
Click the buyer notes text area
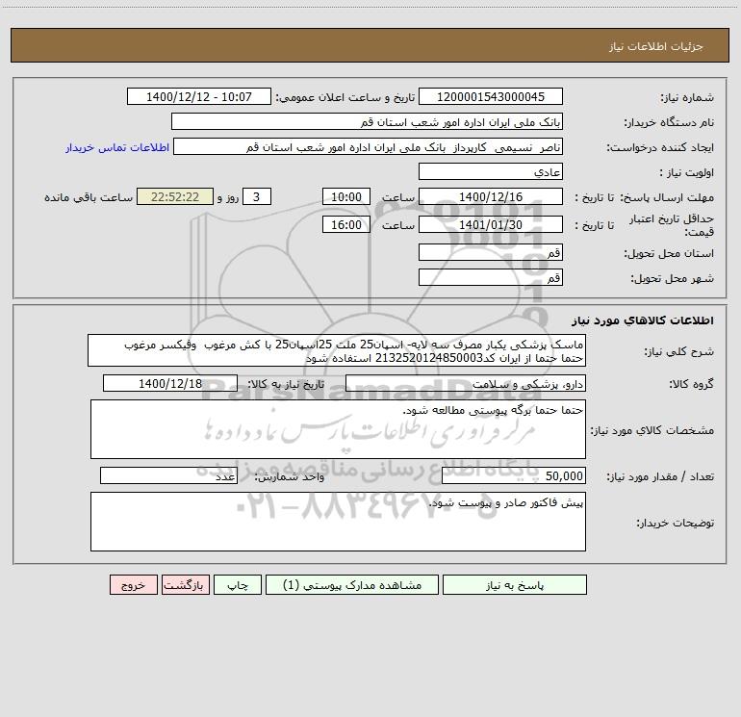[x=338, y=522]
